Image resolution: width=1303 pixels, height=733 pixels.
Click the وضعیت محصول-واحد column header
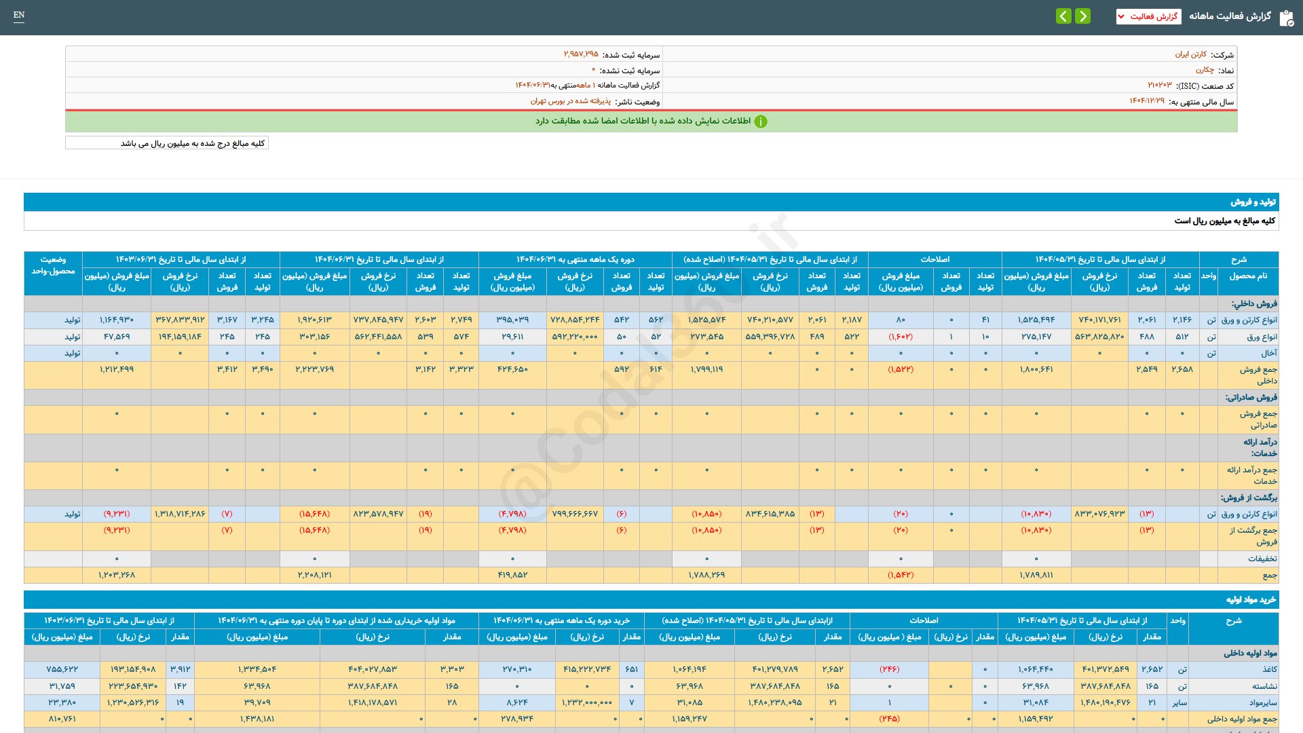pyautogui.click(x=53, y=265)
